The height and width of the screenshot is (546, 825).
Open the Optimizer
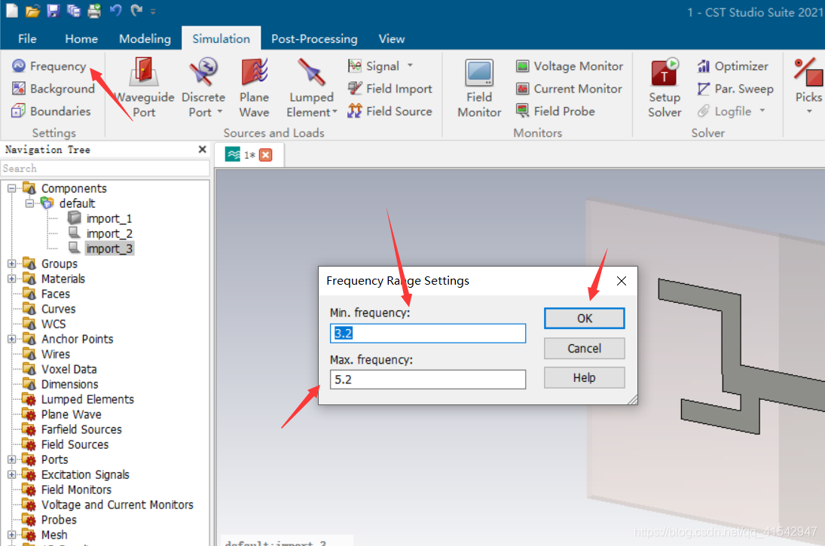click(x=732, y=66)
